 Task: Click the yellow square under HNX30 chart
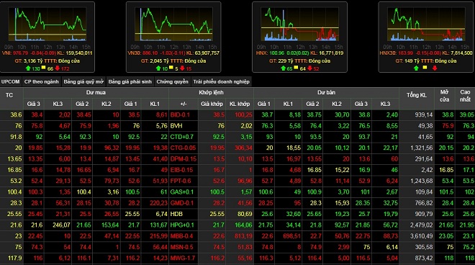pyautogui.click(x=425, y=68)
